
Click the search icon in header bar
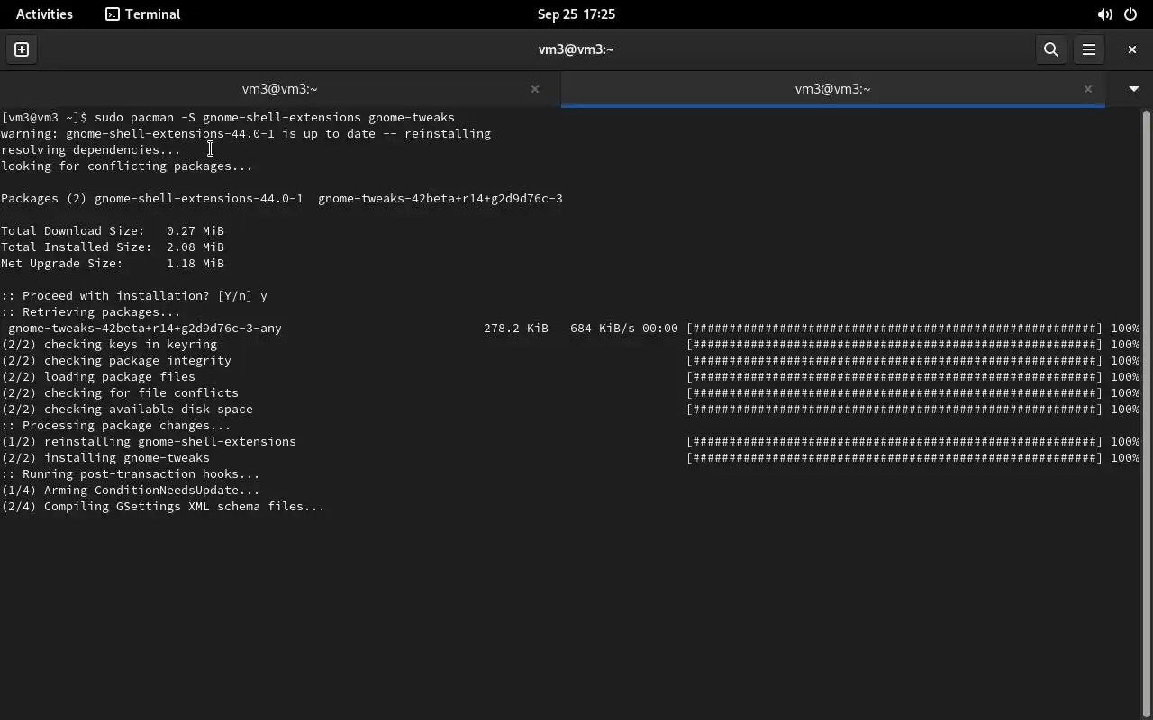tap(1050, 49)
